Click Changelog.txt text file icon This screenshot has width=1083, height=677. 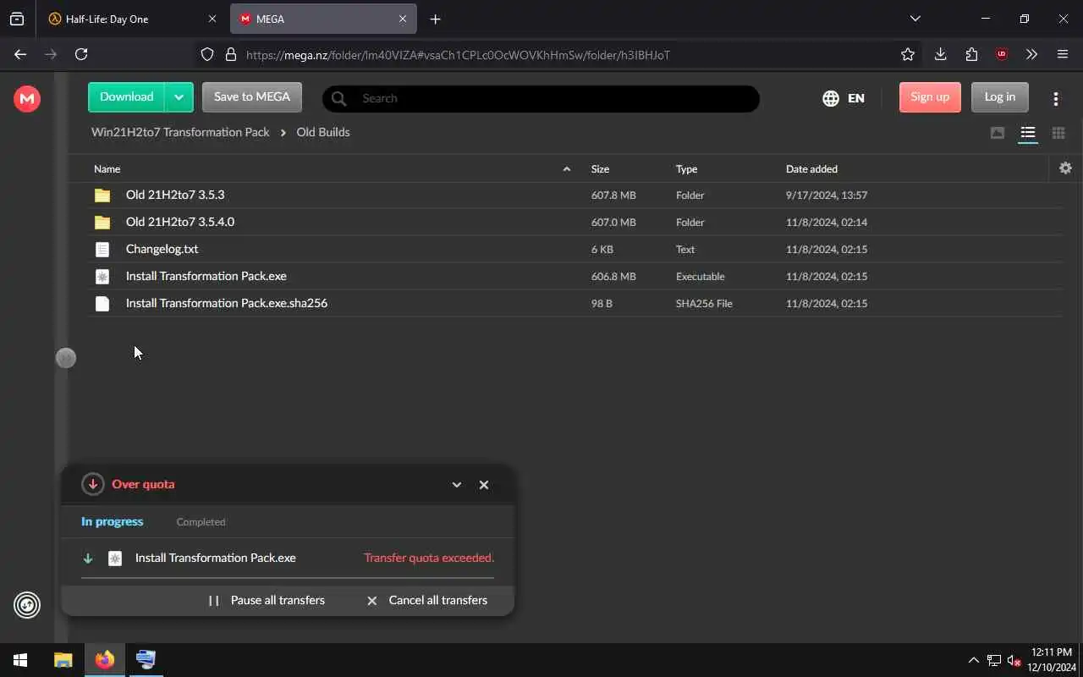coord(102,250)
